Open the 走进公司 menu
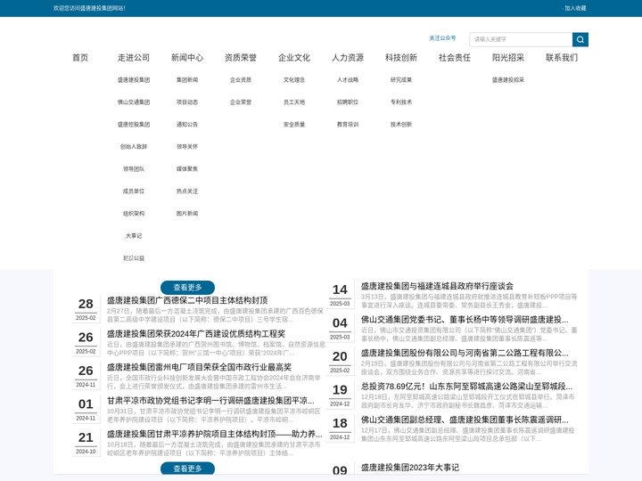The height and width of the screenshot is (481, 642). click(x=134, y=58)
